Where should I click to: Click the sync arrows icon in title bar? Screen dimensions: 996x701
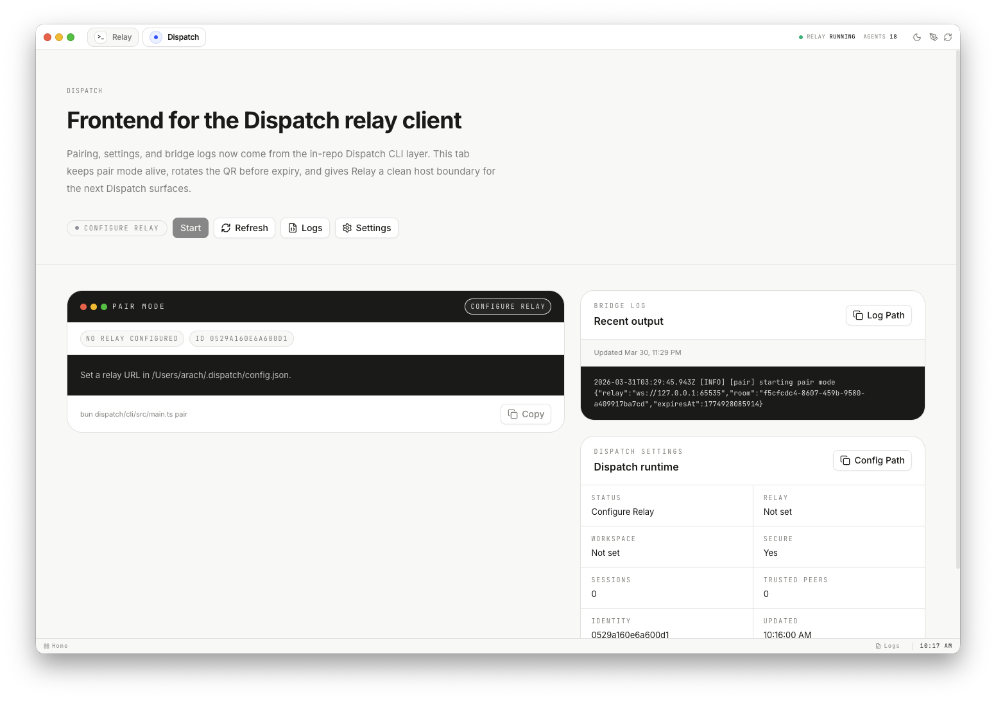point(948,37)
